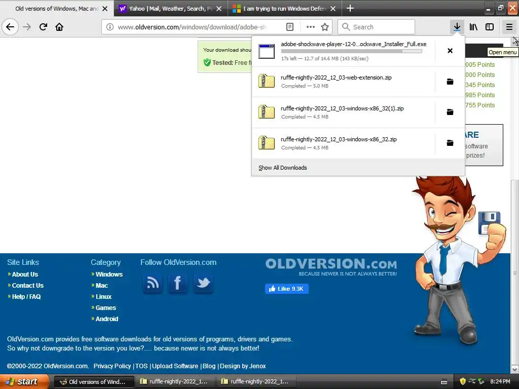
Task: Open containing folder for ruffle-nightly-2022_12_03-windows-x86_32.zip
Action: 450,143
